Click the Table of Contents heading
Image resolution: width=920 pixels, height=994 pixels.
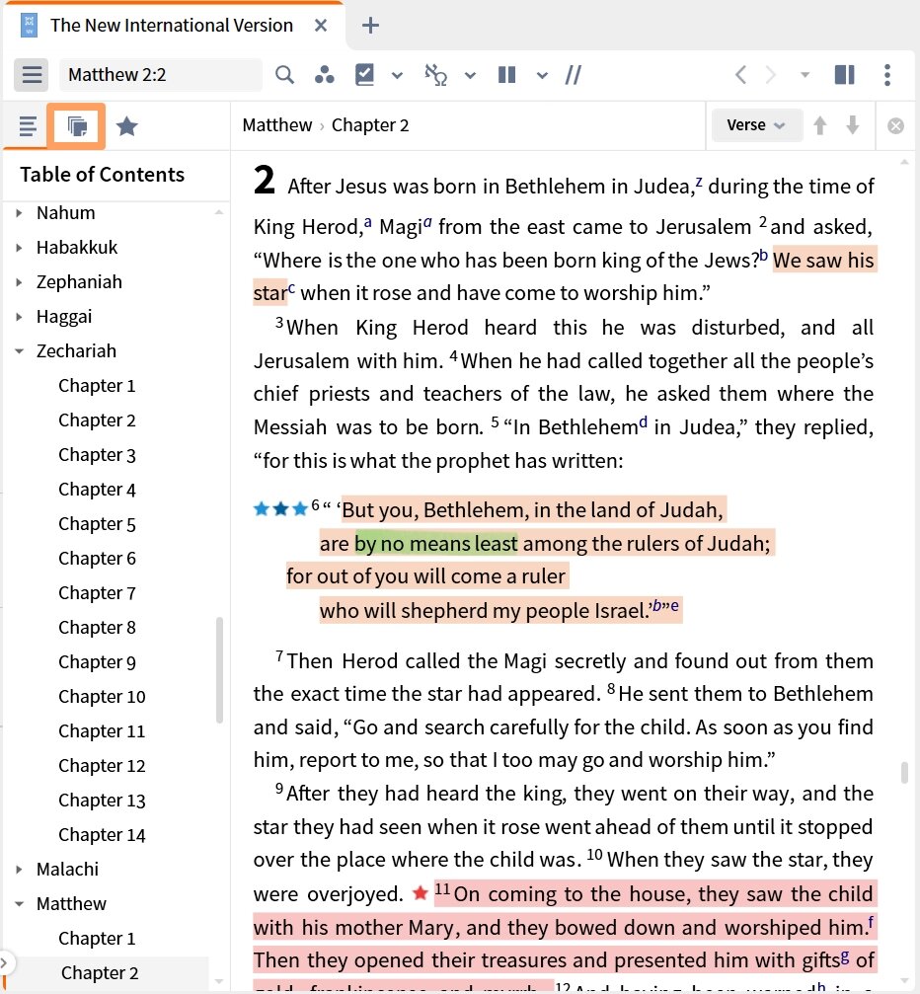pyautogui.click(x=102, y=174)
